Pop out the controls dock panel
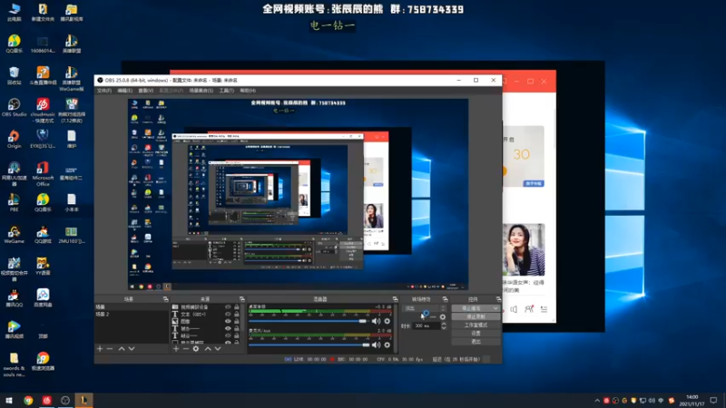726x408 pixels. 498,299
